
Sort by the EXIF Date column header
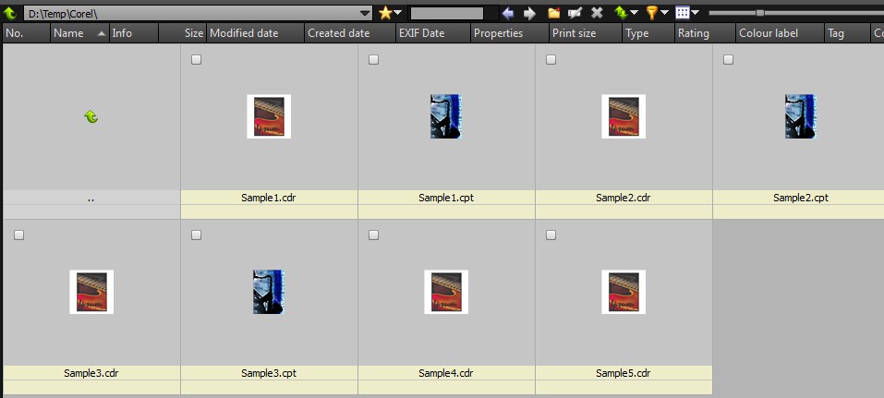pyautogui.click(x=433, y=33)
